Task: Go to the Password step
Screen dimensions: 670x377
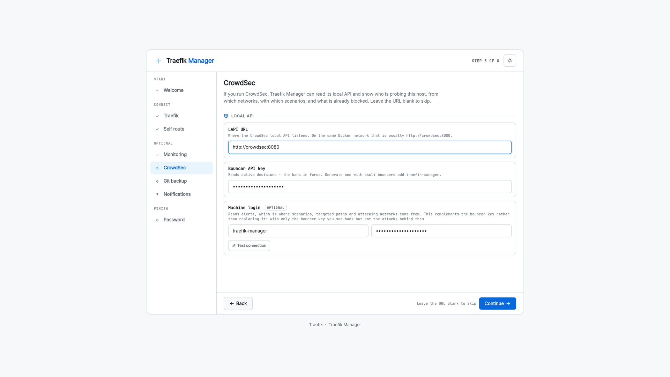Action: tap(181, 220)
